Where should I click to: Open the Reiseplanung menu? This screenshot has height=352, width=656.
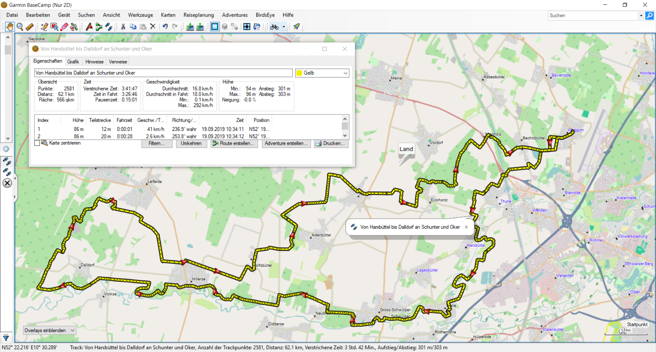(x=199, y=15)
